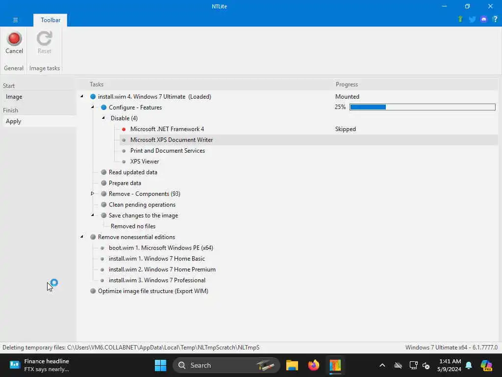The image size is (502, 377).
Task: Click the red Cancel button
Action: [x=14, y=43]
